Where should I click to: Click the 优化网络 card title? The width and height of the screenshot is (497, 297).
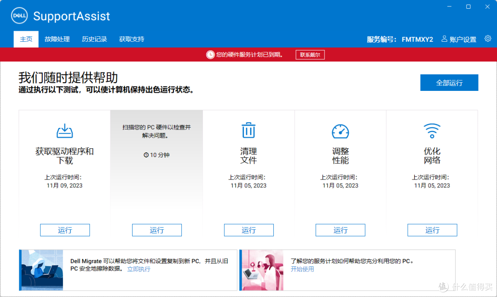[x=432, y=156]
